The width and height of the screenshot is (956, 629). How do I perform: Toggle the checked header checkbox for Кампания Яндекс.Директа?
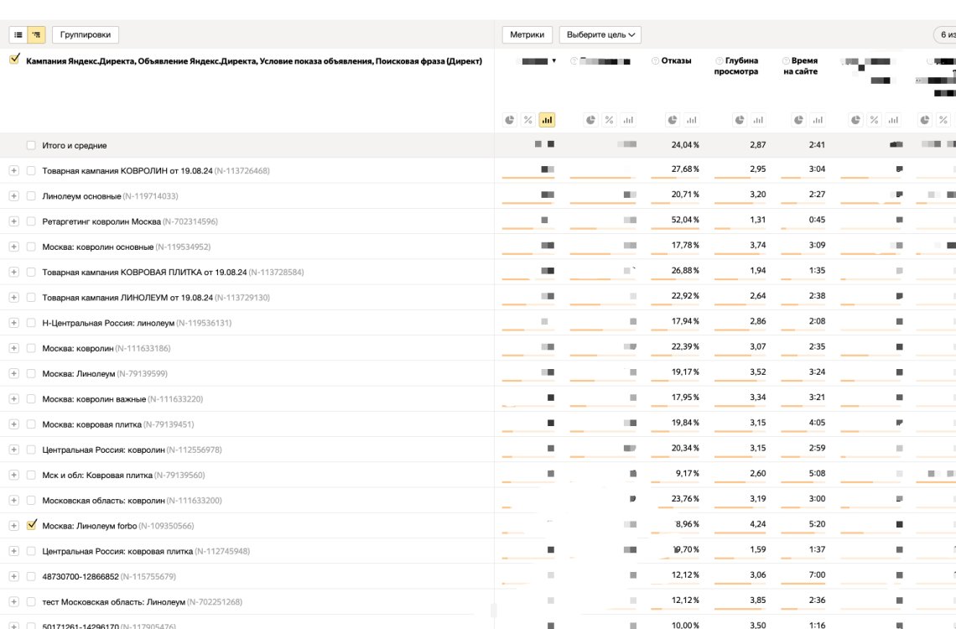coord(14,59)
